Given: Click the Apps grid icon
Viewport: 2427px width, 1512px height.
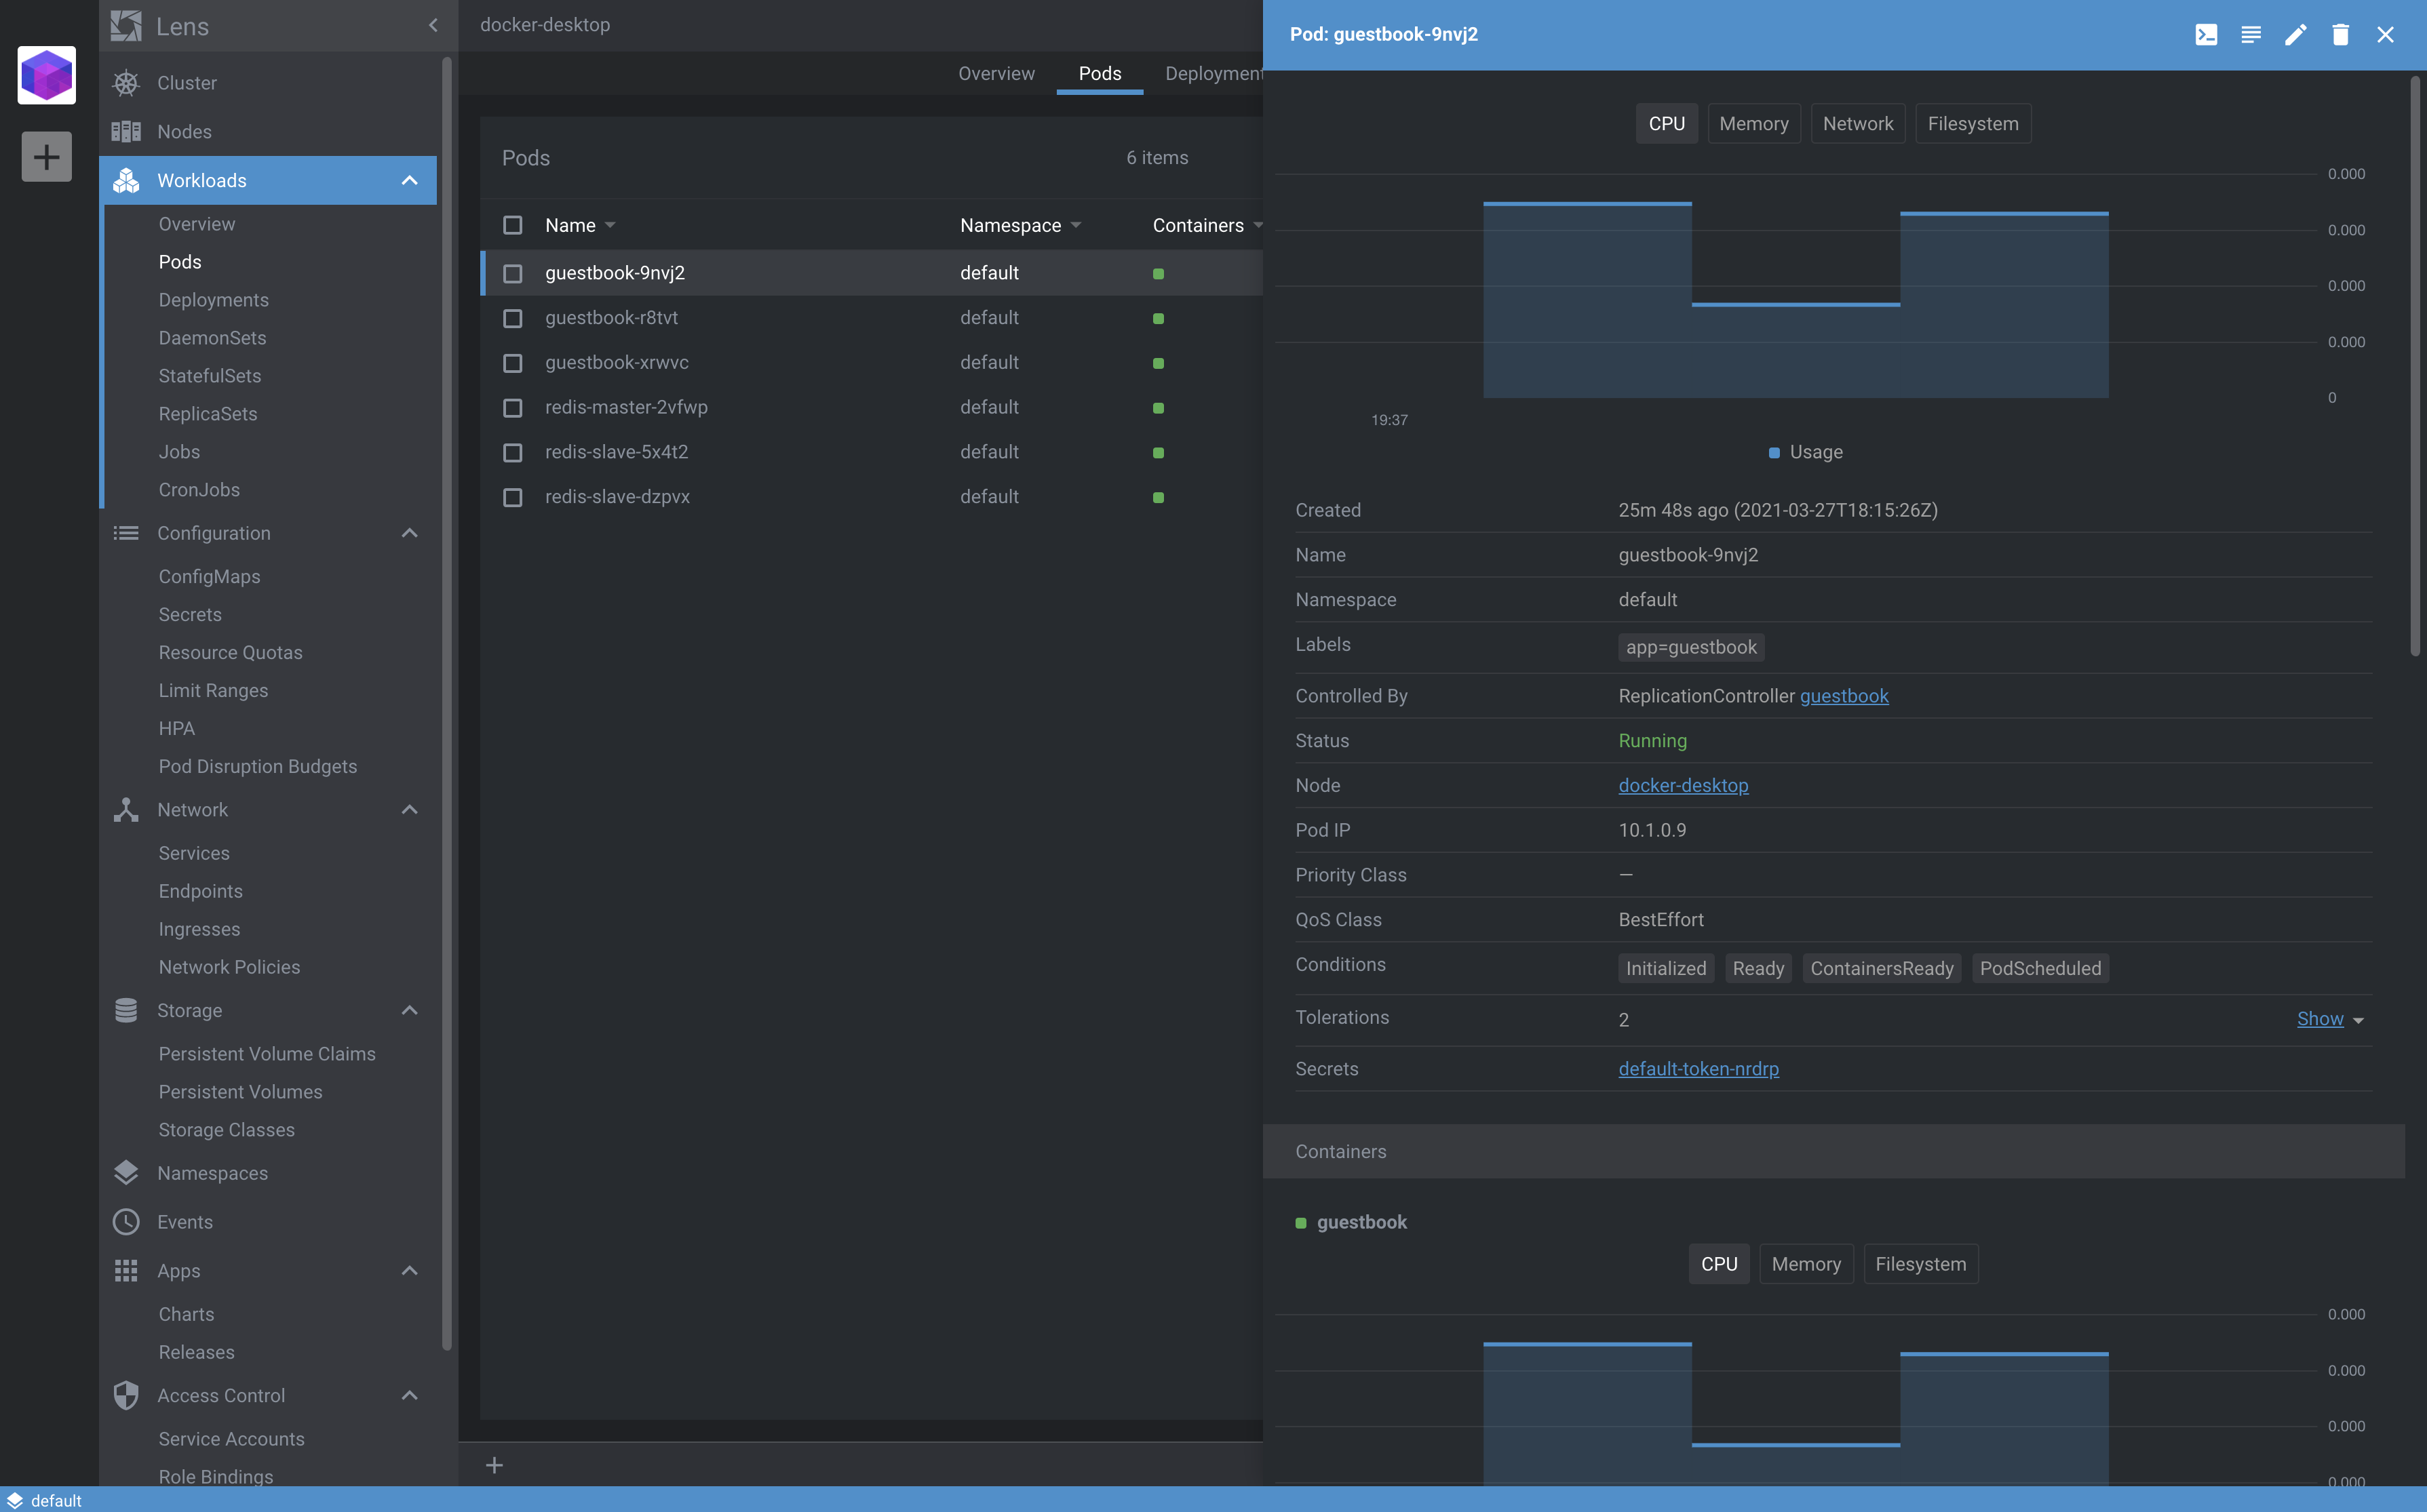Looking at the screenshot, I should (126, 1271).
